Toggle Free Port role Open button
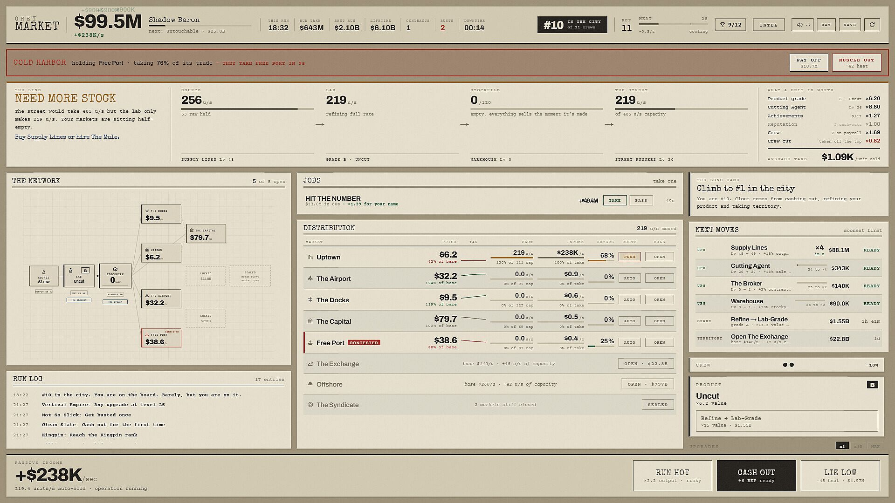Screen dimensions: 895x503 pos(660,342)
